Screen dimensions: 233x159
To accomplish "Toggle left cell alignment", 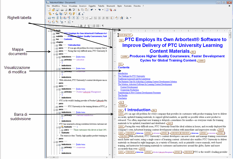I will pos(95,18).
